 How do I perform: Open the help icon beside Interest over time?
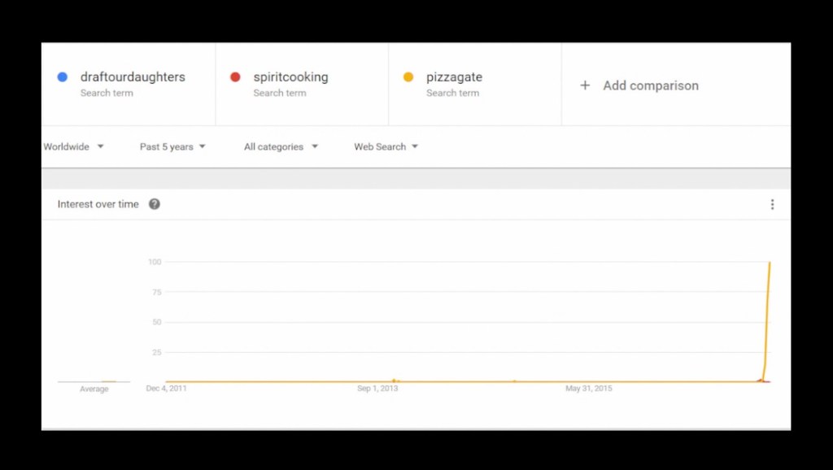click(x=155, y=204)
